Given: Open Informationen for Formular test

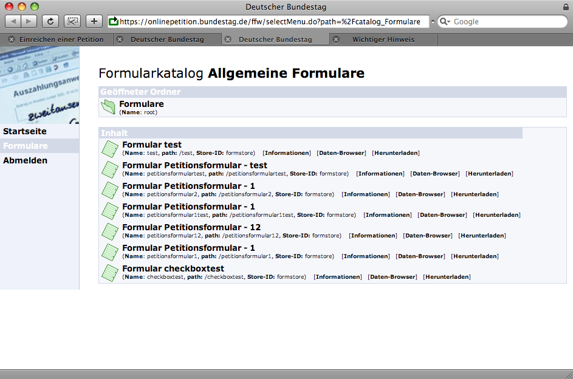Looking at the screenshot, I should [x=287, y=153].
